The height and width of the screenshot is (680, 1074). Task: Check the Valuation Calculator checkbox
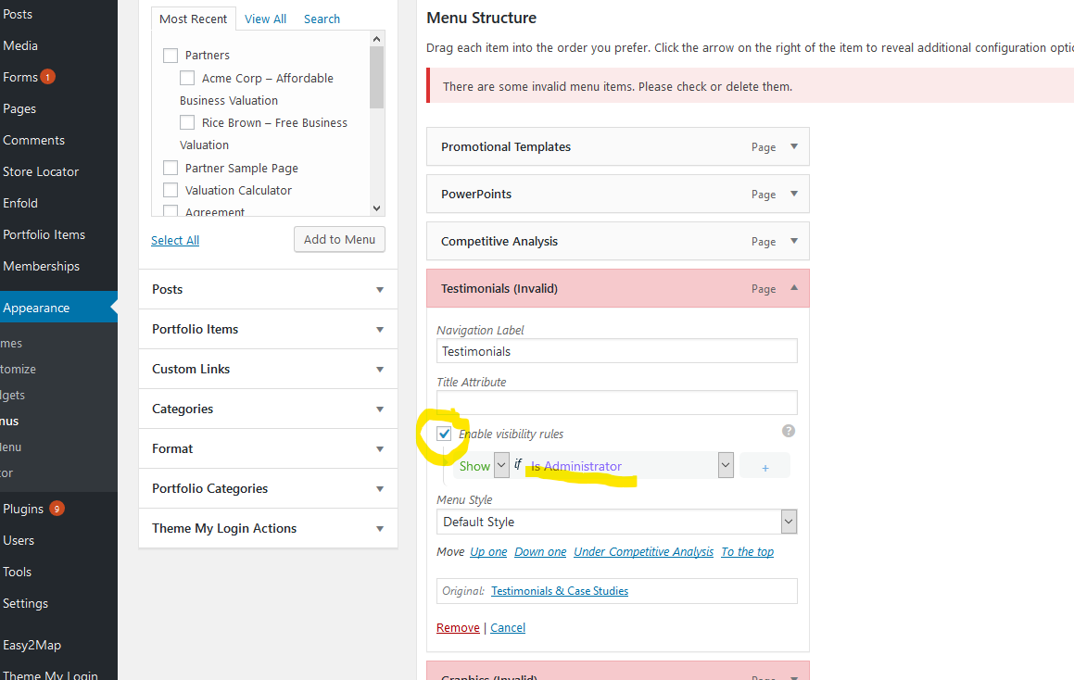tap(171, 189)
